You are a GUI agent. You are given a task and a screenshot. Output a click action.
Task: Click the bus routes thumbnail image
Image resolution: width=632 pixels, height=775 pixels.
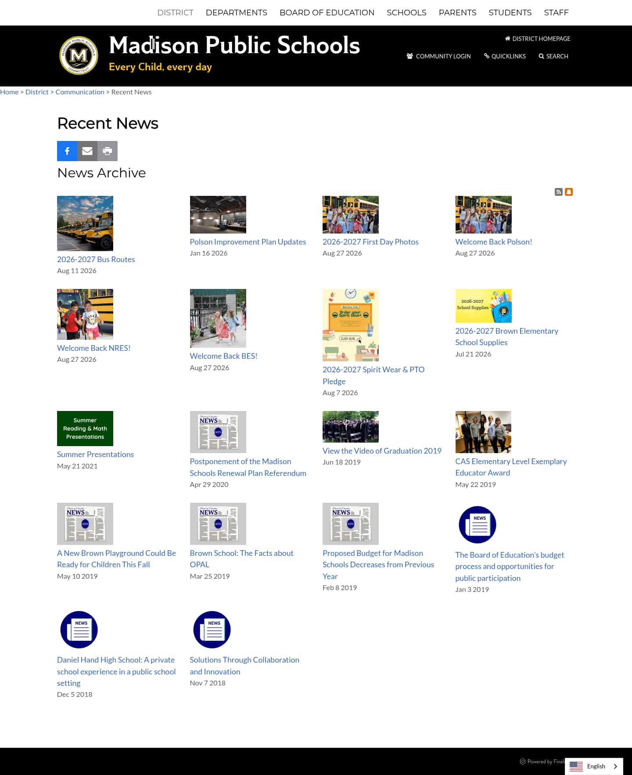click(x=85, y=223)
